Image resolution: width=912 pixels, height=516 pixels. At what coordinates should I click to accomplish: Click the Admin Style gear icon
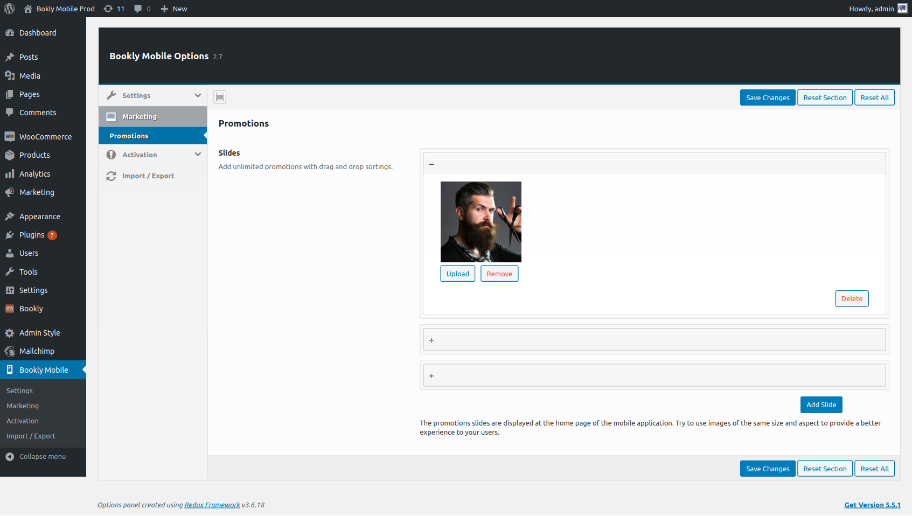10,333
